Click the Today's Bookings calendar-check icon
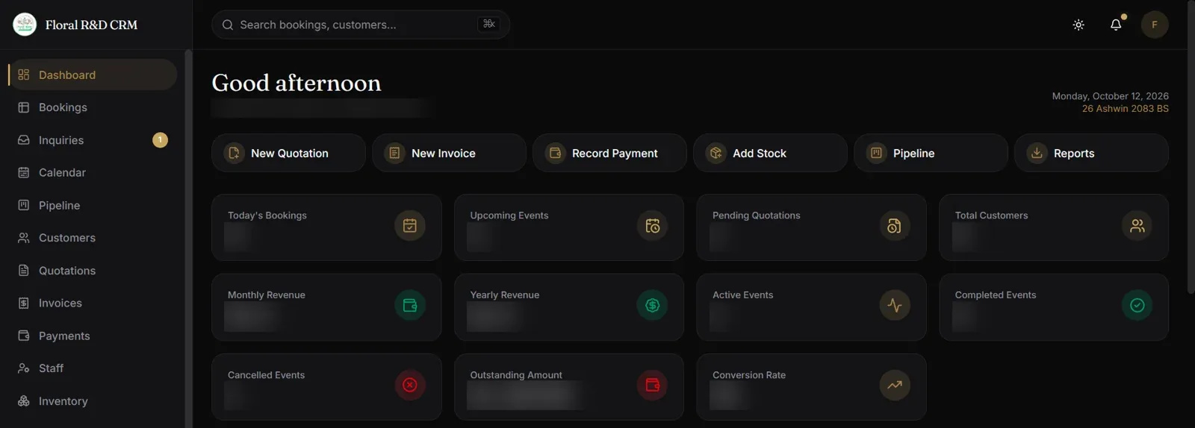Image resolution: width=1195 pixels, height=428 pixels. (x=410, y=225)
